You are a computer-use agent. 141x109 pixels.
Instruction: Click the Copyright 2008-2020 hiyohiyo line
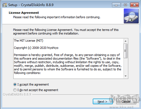(36, 48)
